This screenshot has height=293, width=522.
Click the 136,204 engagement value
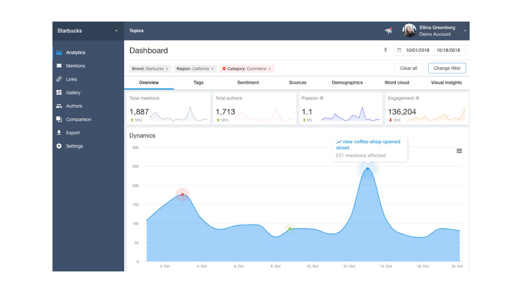(402, 112)
